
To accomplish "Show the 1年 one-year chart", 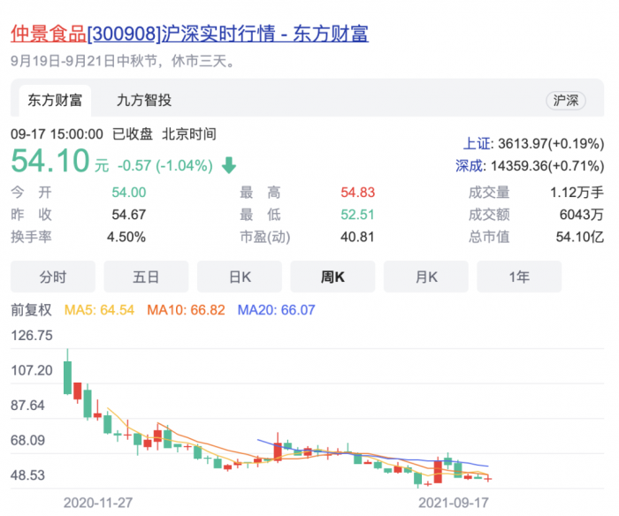I will coord(519,277).
